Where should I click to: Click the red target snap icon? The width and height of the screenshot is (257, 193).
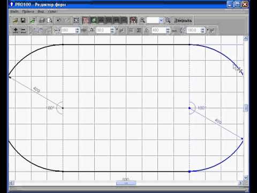(x=133, y=20)
